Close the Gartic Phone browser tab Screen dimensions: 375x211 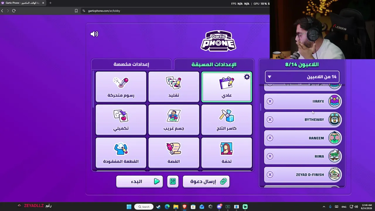(x=43, y=3)
